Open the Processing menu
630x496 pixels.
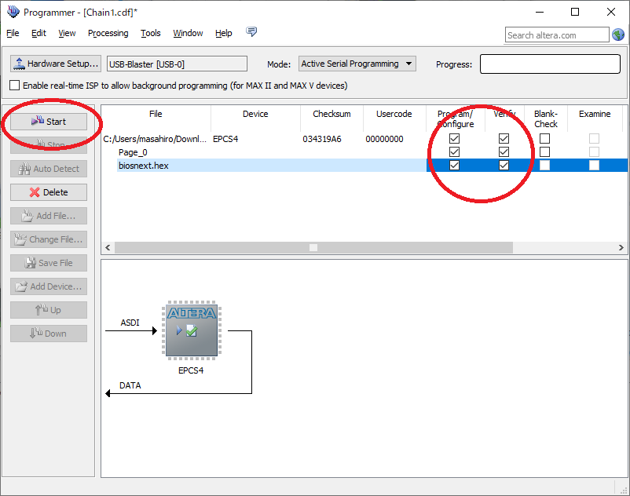108,33
